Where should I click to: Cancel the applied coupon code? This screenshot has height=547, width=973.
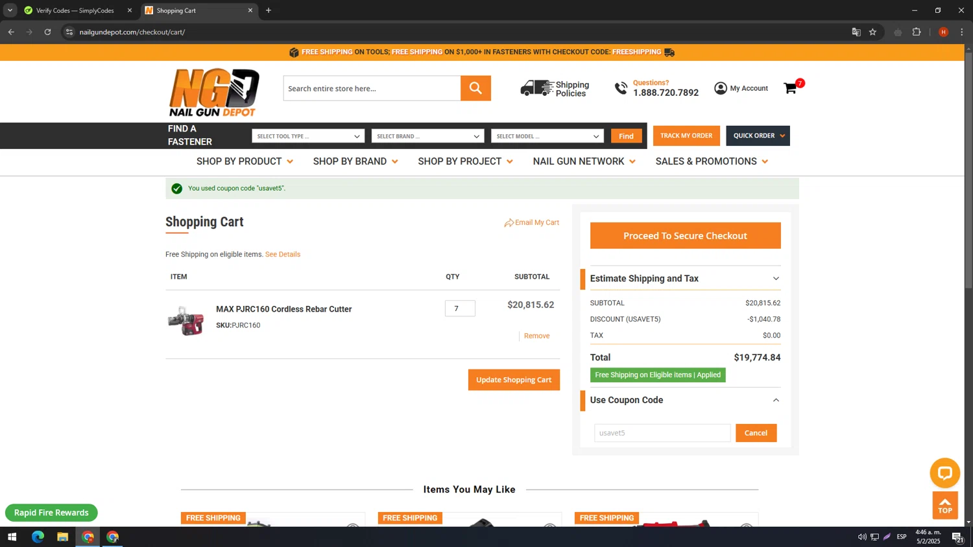point(756,433)
